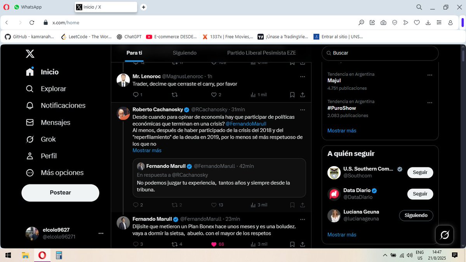
Task: Click inside the Buscar search field
Action: [380, 53]
